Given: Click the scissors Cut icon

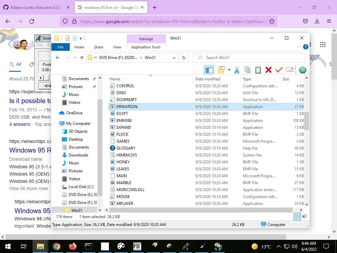Looking at the screenshot, I should tap(237, 70).
